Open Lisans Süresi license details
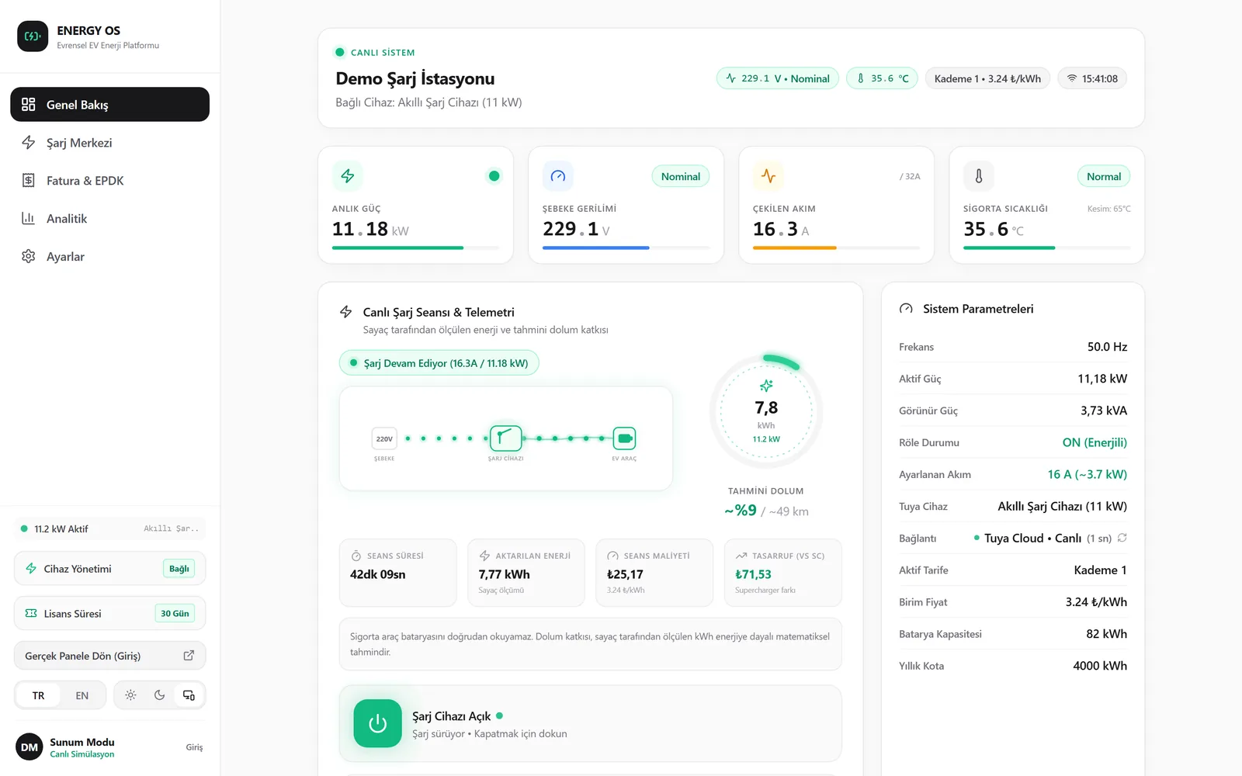 [x=109, y=613]
